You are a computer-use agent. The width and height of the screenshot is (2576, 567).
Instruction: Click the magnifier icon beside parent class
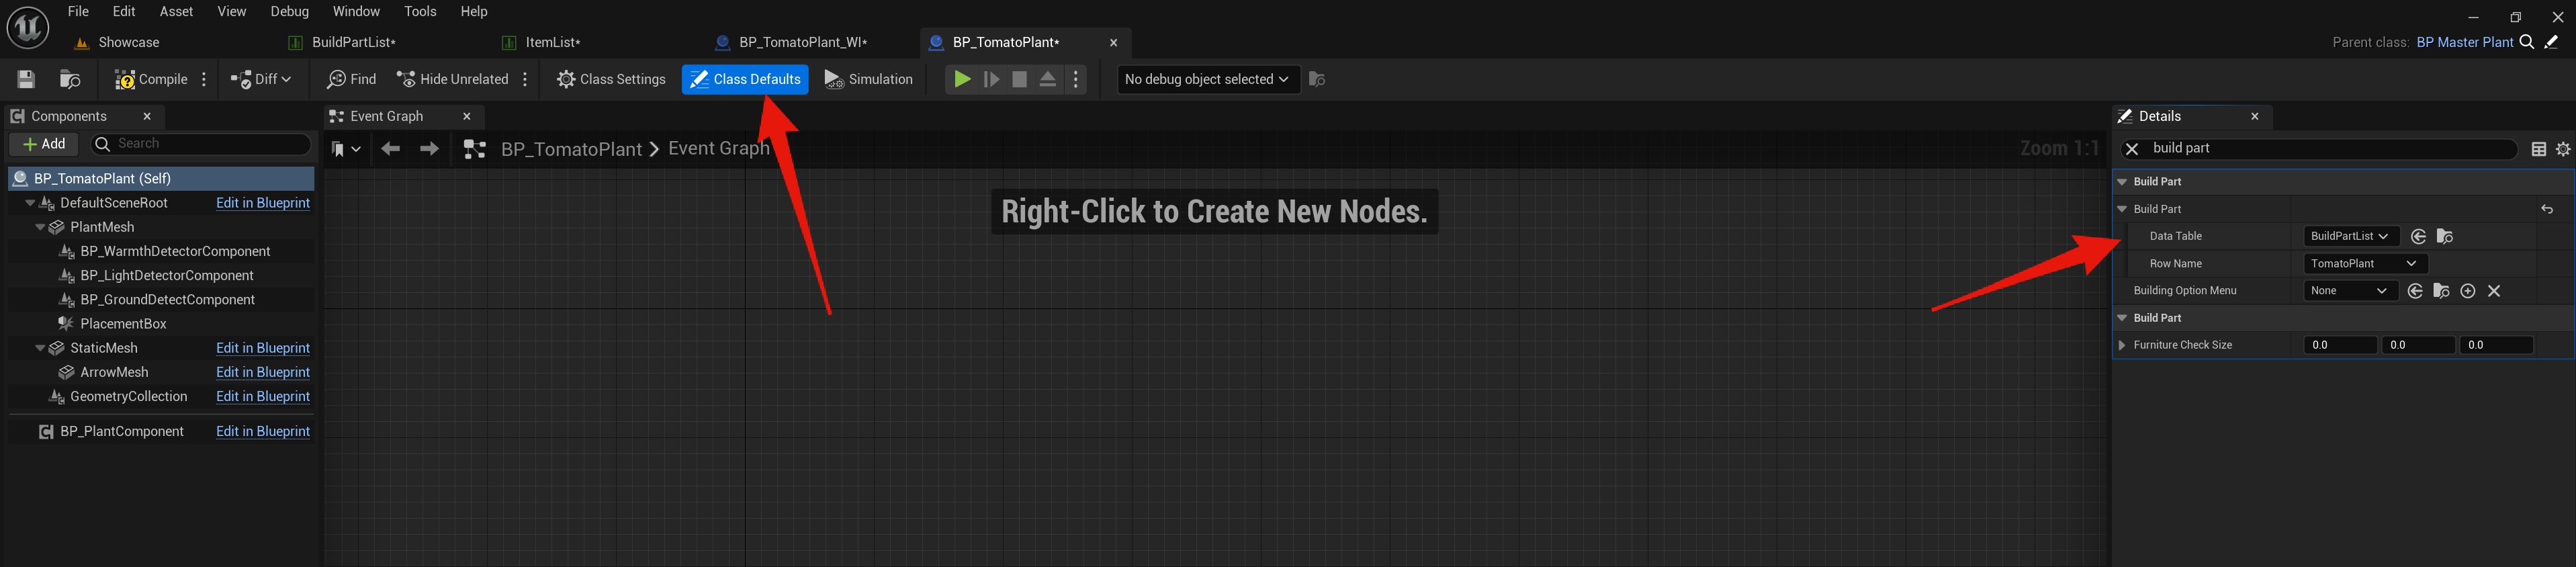click(x=2527, y=42)
